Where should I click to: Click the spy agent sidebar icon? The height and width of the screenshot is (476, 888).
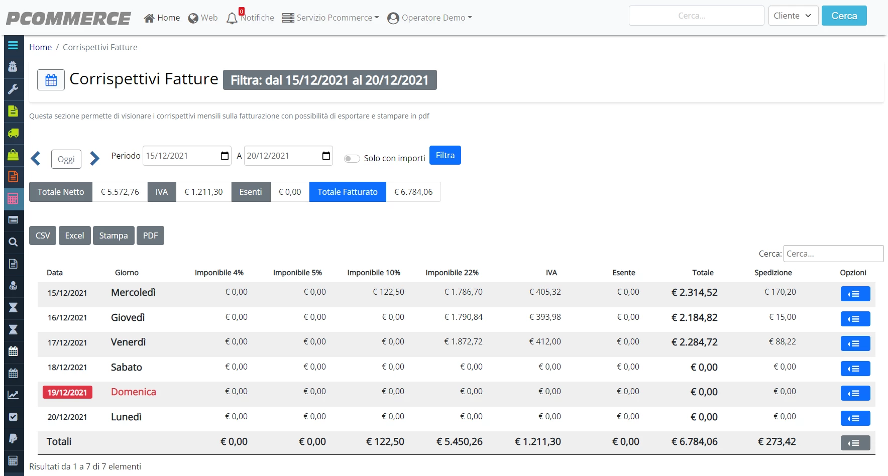[x=13, y=67]
